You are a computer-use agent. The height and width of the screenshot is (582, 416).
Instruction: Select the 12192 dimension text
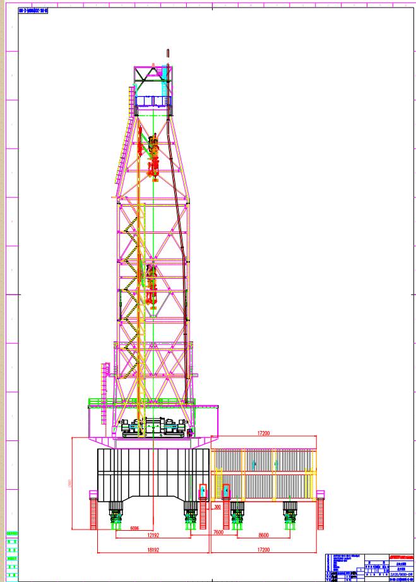[152, 535]
